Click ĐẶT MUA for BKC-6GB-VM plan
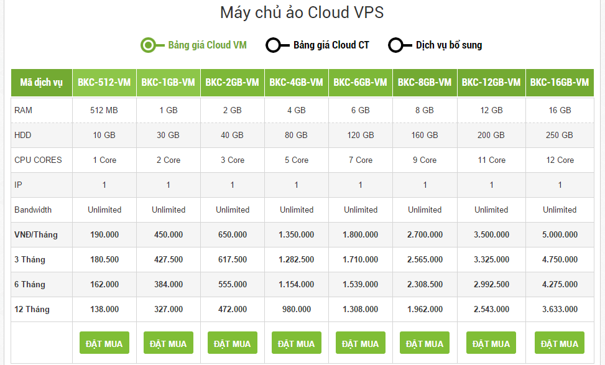The height and width of the screenshot is (365, 605). point(361,343)
